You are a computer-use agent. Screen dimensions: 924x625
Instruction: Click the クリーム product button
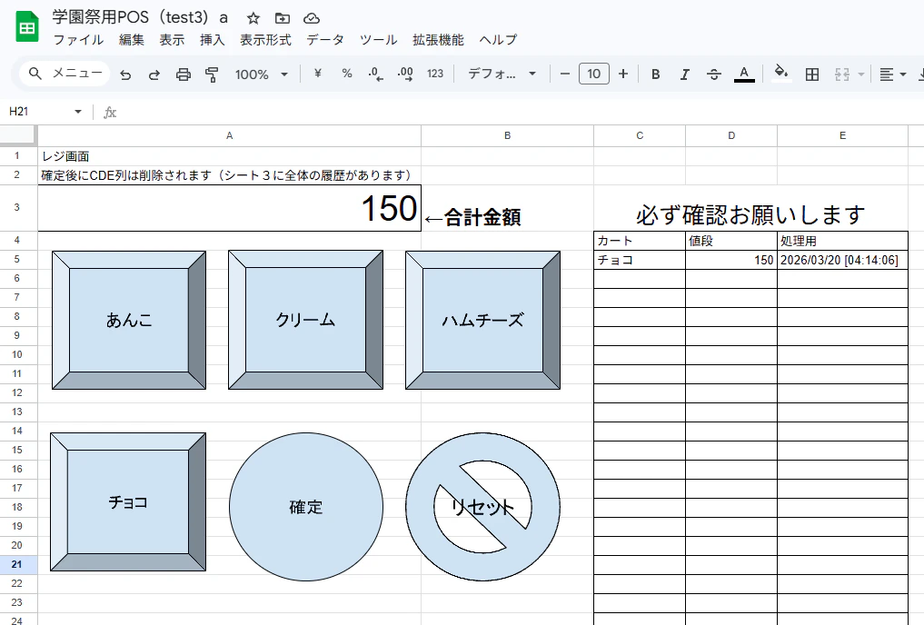(x=305, y=320)
